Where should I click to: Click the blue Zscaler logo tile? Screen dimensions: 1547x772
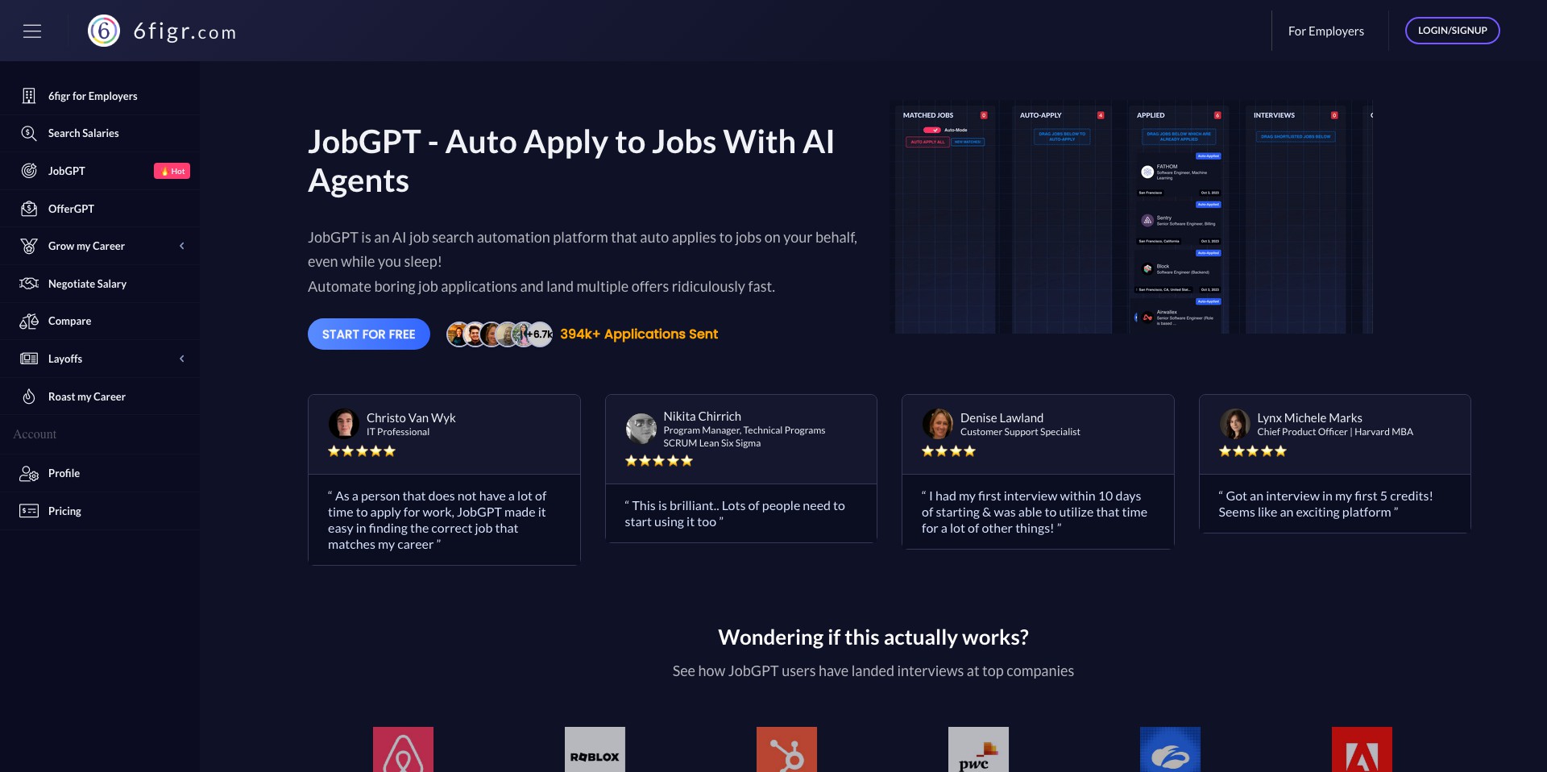[x=1170, y=749]
